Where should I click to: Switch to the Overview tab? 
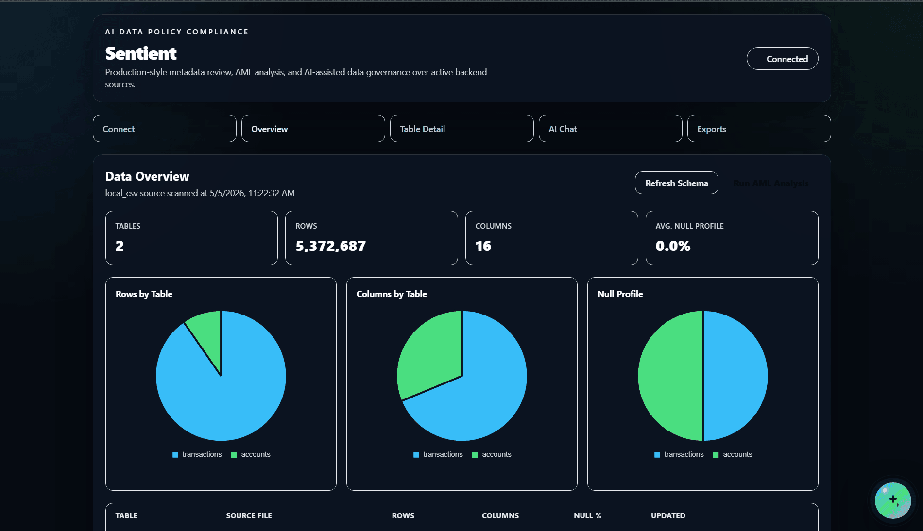(x=313, y=129)
